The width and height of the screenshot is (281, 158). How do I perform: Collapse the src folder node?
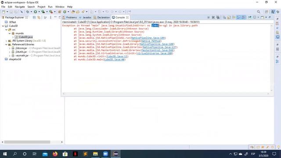[6, 29]
